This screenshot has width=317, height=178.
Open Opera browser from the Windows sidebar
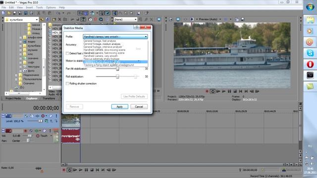click(x=310, y=64)
